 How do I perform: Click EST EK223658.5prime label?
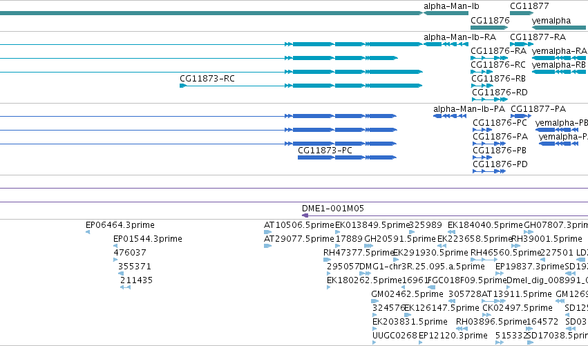click(475, 239)
